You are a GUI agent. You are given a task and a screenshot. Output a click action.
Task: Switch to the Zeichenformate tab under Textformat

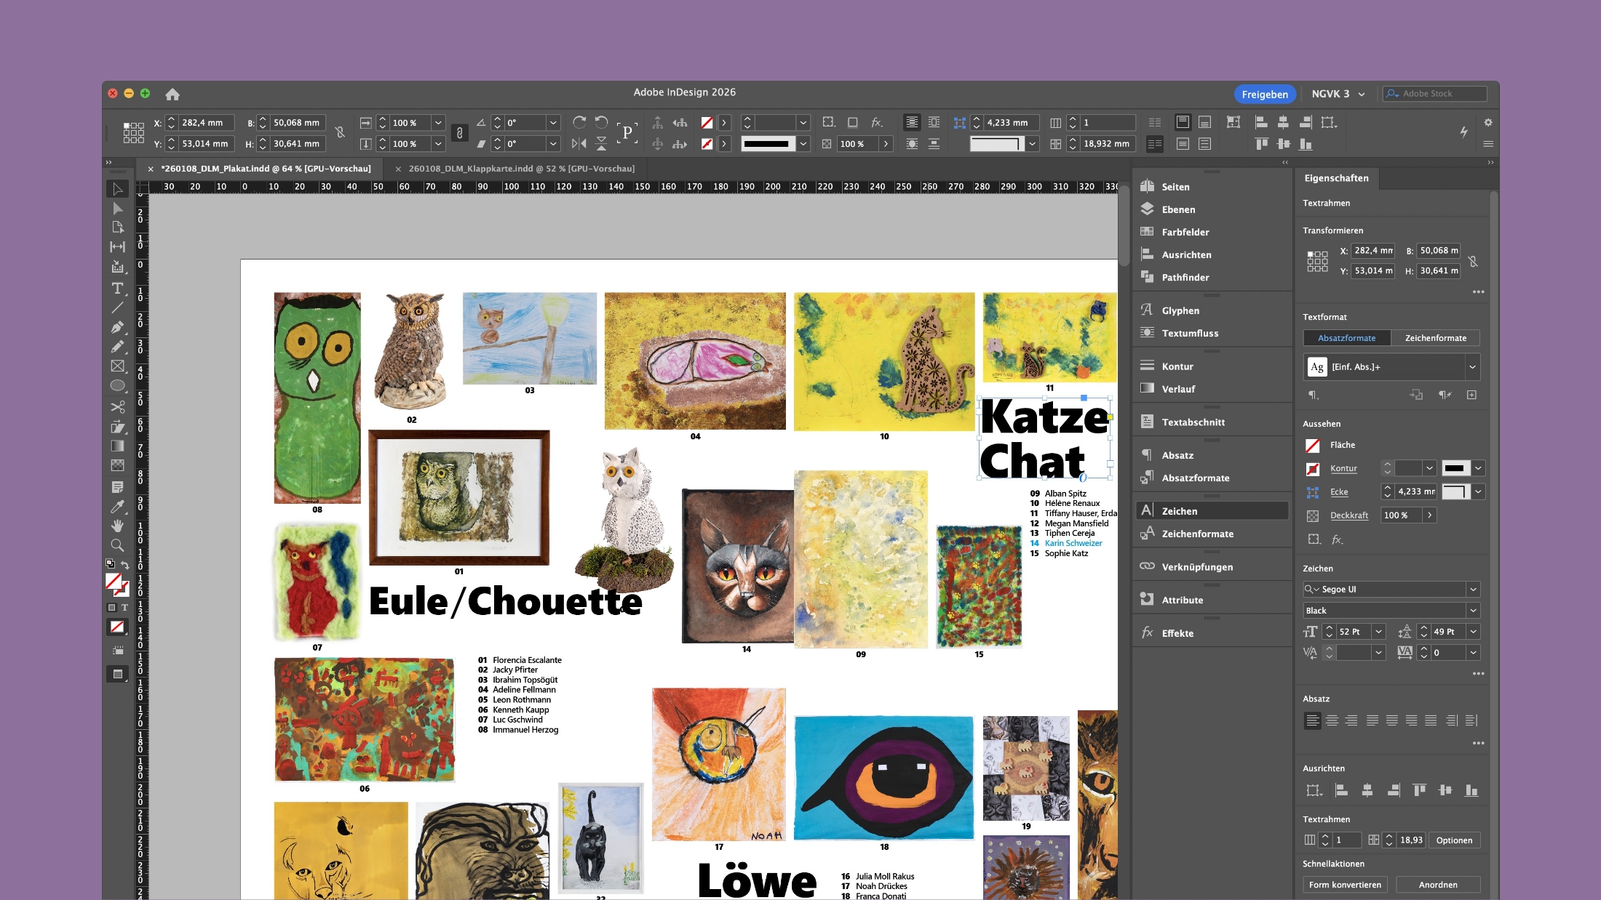pyautogui.click(x=1435, y=338)
